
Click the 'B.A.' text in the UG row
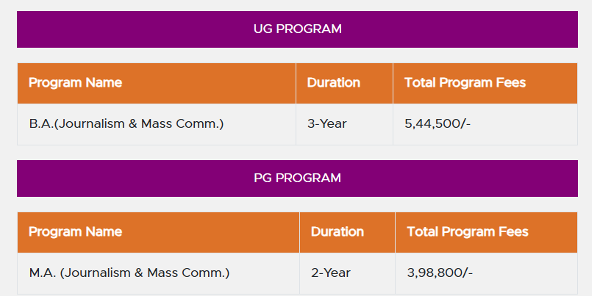pos(41,124)
